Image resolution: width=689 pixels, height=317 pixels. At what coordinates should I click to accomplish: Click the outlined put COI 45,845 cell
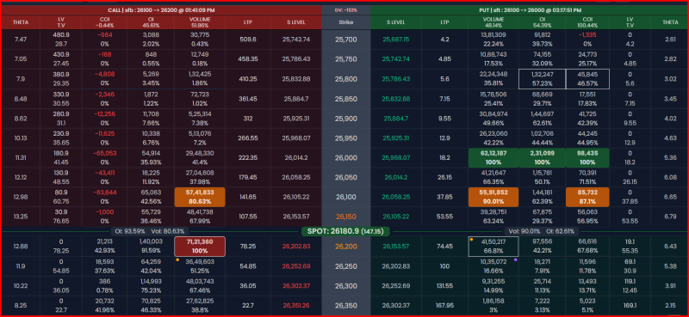(587, 79)
